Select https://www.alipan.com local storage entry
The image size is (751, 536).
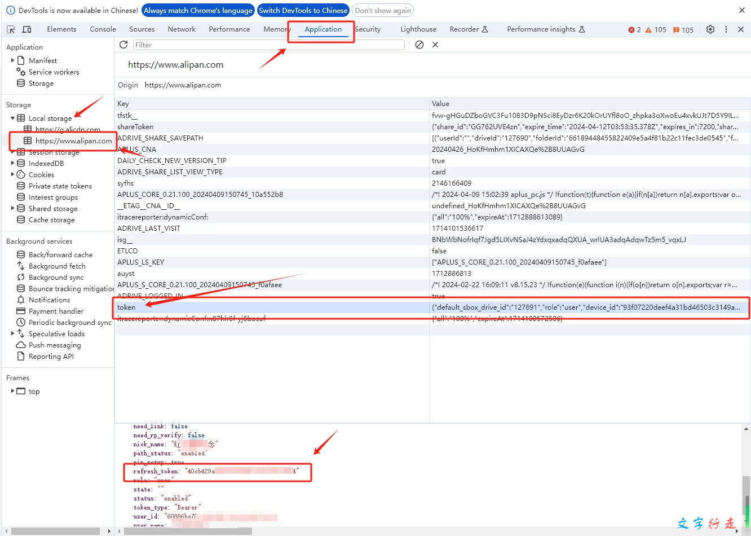pyautogui.click(x=73, y=140)
